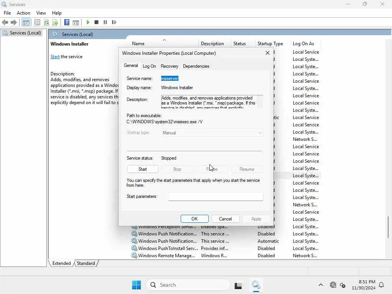Screen dimensions: 392x294
Task: Toggle Show/Hide Action Pane toolbar icon
Action: (76, 22)
